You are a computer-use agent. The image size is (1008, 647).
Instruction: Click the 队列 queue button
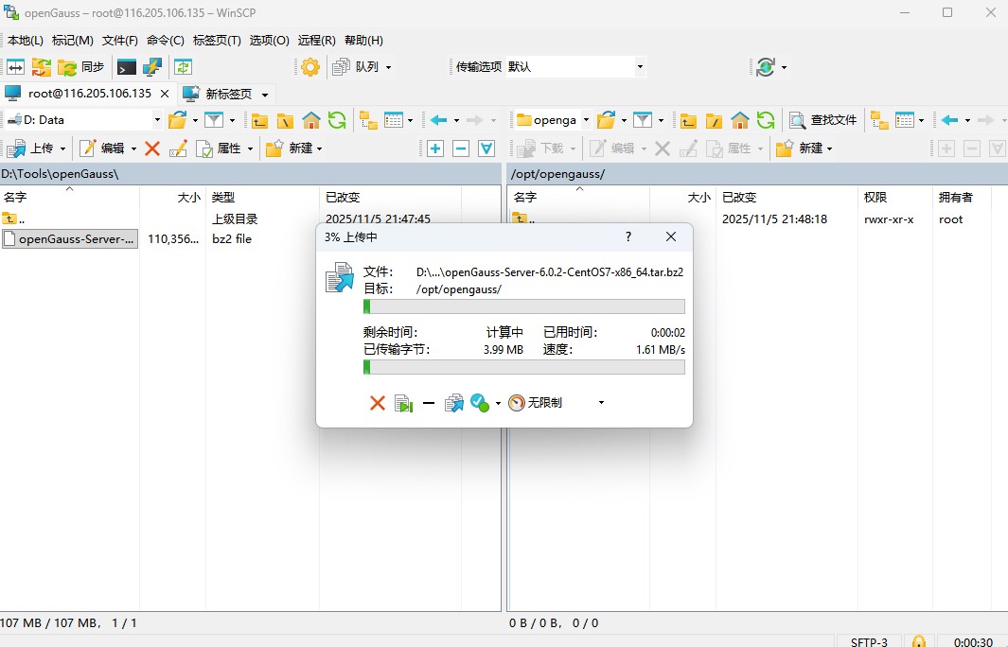click(x=356, y=67)
